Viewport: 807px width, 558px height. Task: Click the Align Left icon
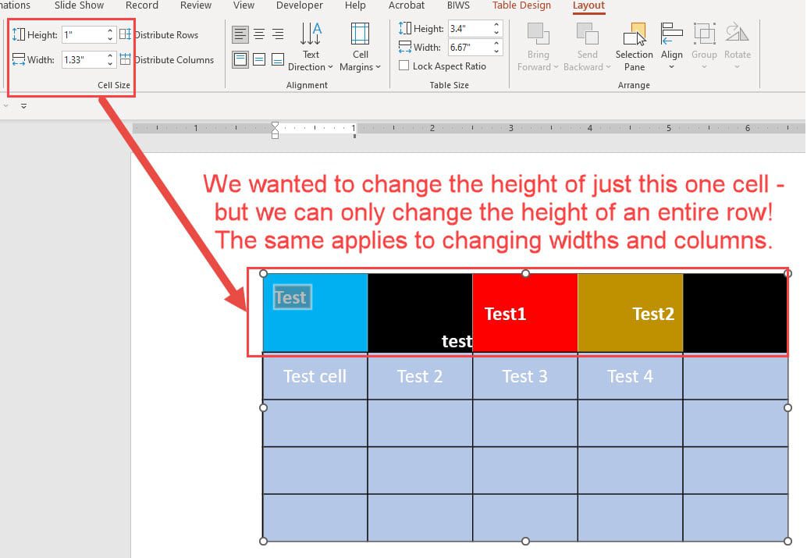pos(240,33)
